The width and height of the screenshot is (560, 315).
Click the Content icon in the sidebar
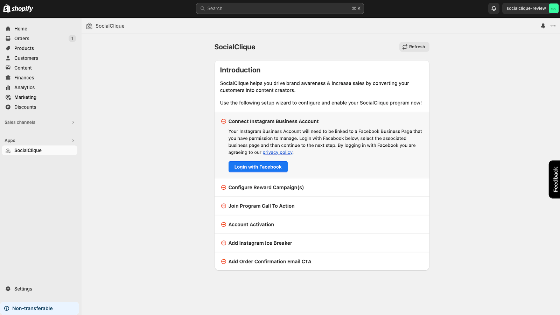pyautogui.click(x=8, y=68)
